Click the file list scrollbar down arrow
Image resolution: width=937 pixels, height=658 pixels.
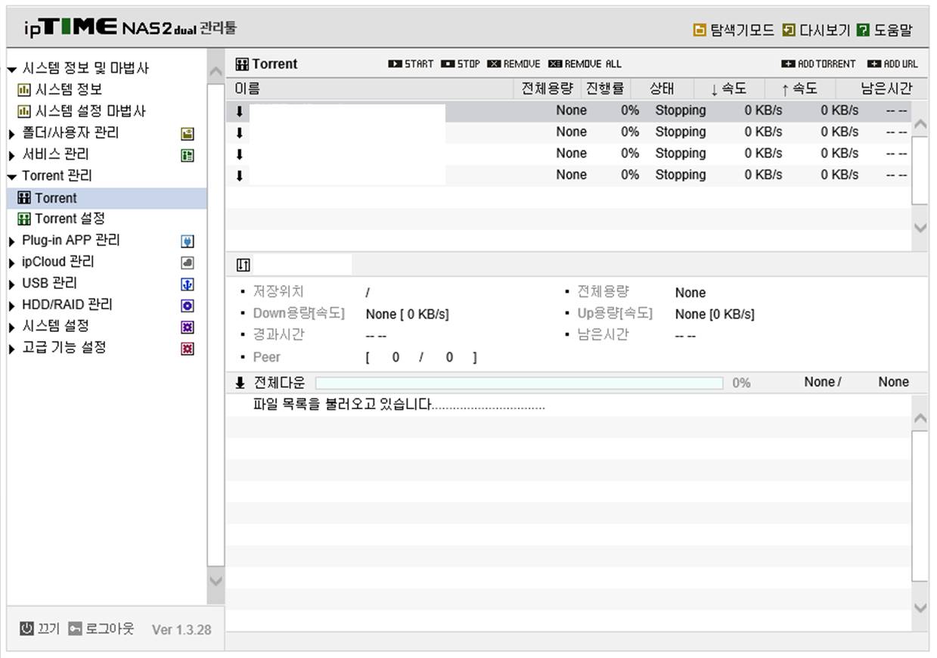tap(920, 607)
